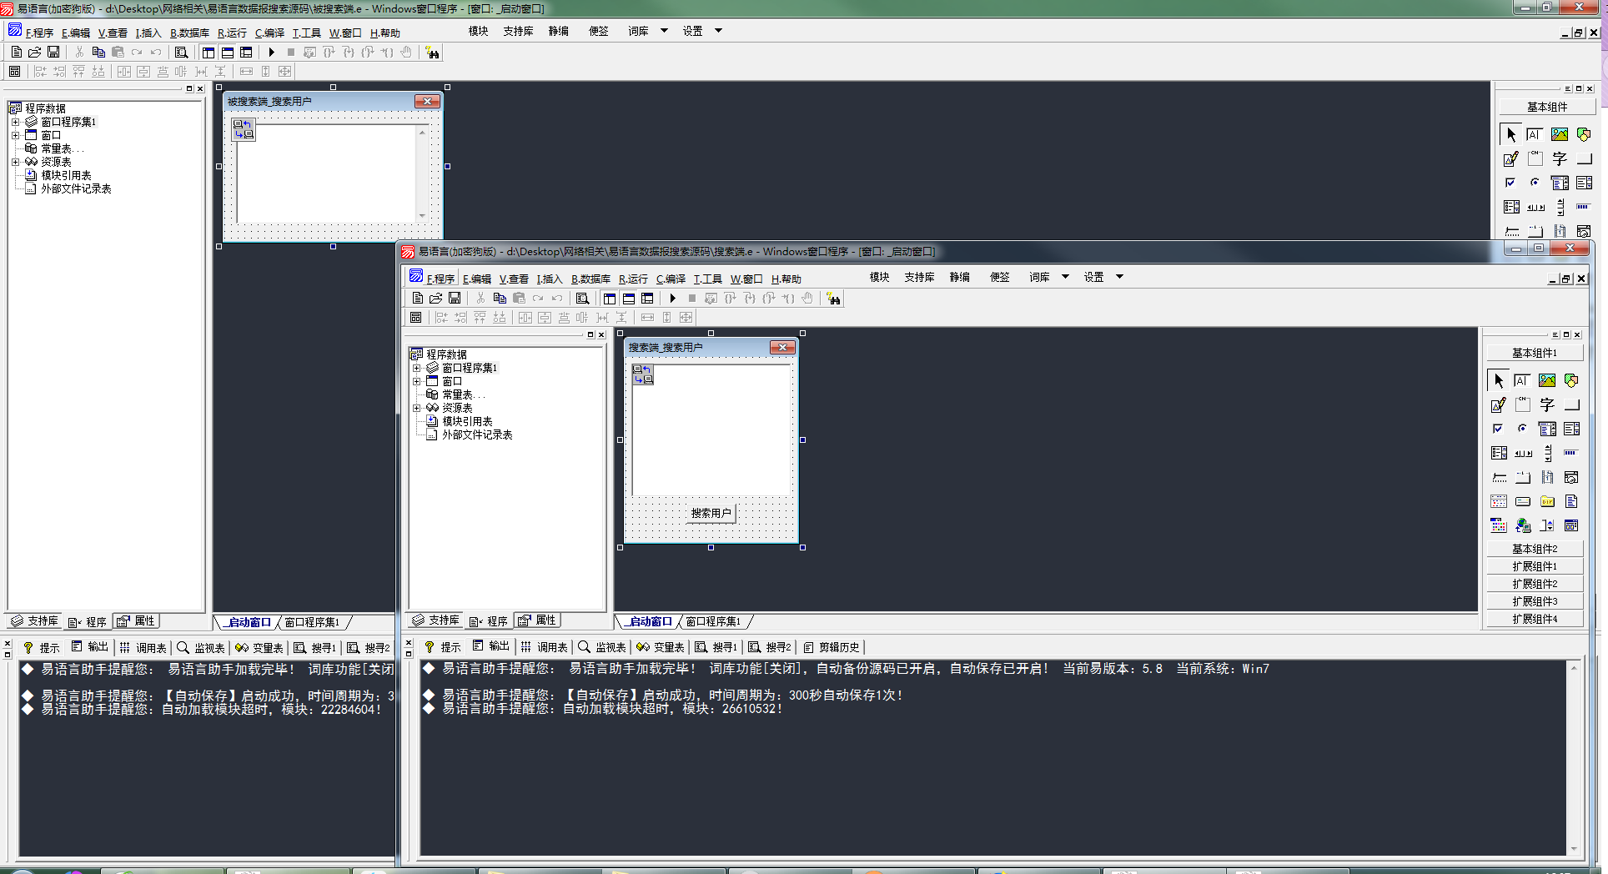
Task: Click Copy icon in front window toolbar
Action: [500, 299]
